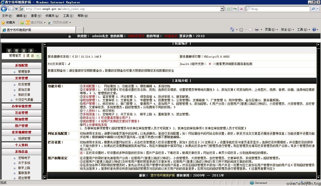Open the 查看(V) menu
Screen dimensions: 321x186
point(36,16)
